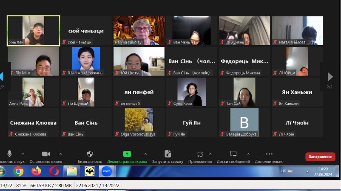Viewport: 341px width, 191px height.
Task: Open the Security shield icon
Action: coord(90,154)
